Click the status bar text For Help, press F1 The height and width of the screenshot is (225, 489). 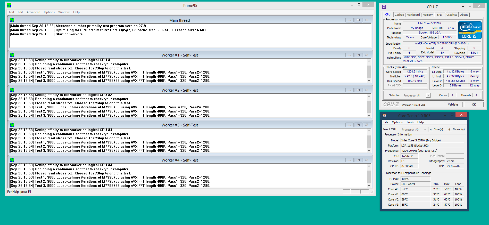coord(19,192)
